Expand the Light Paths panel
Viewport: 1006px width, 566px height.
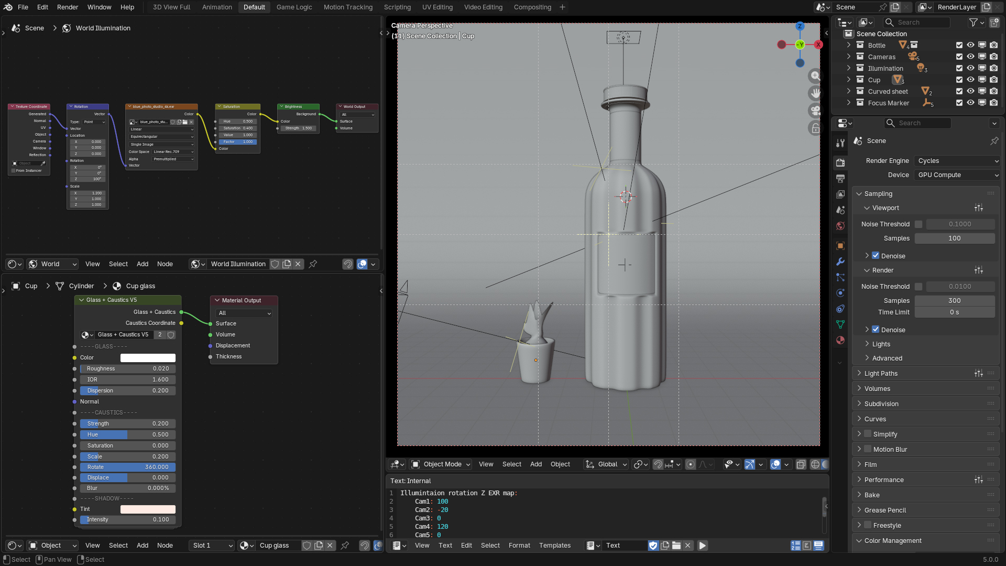point(881,374)
